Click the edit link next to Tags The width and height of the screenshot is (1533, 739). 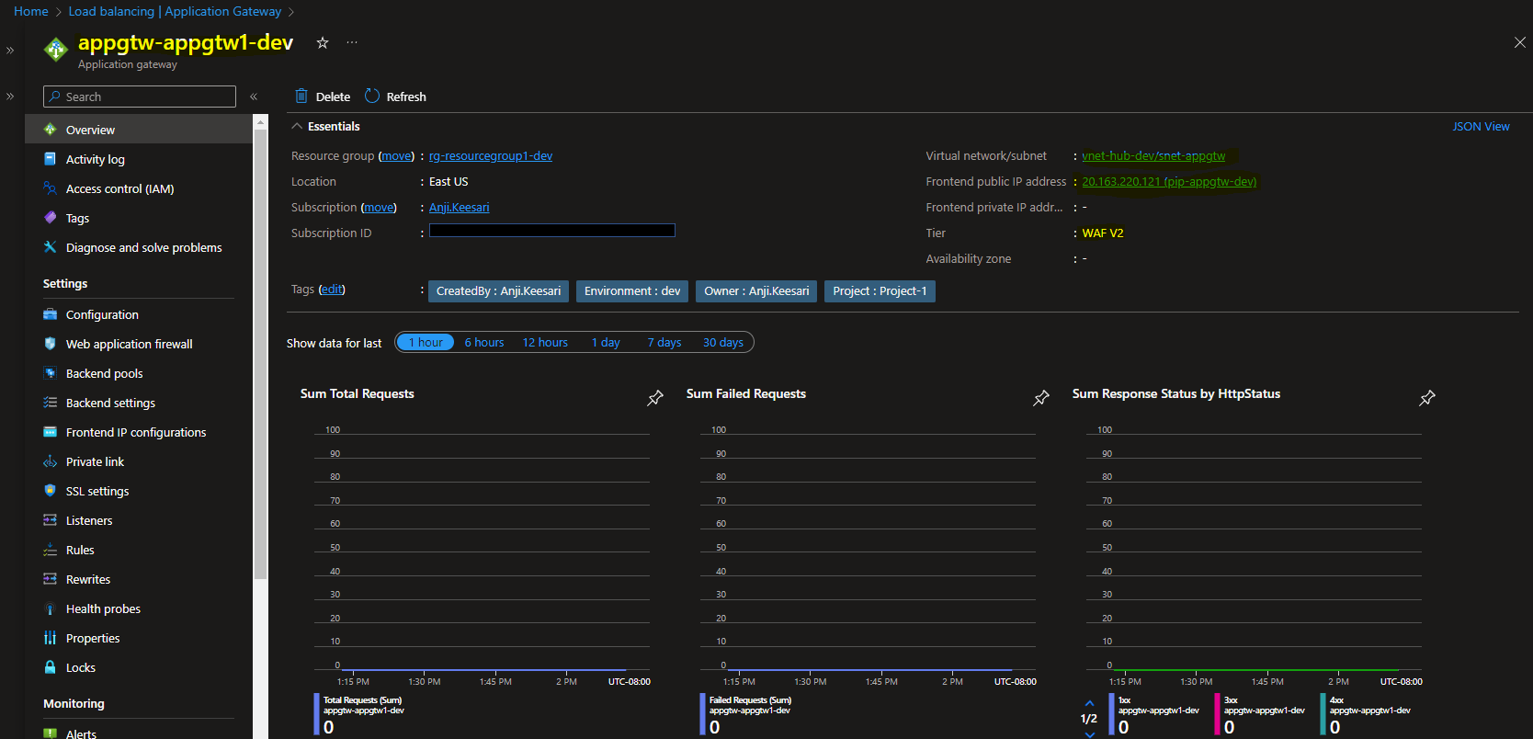[332, 289]
